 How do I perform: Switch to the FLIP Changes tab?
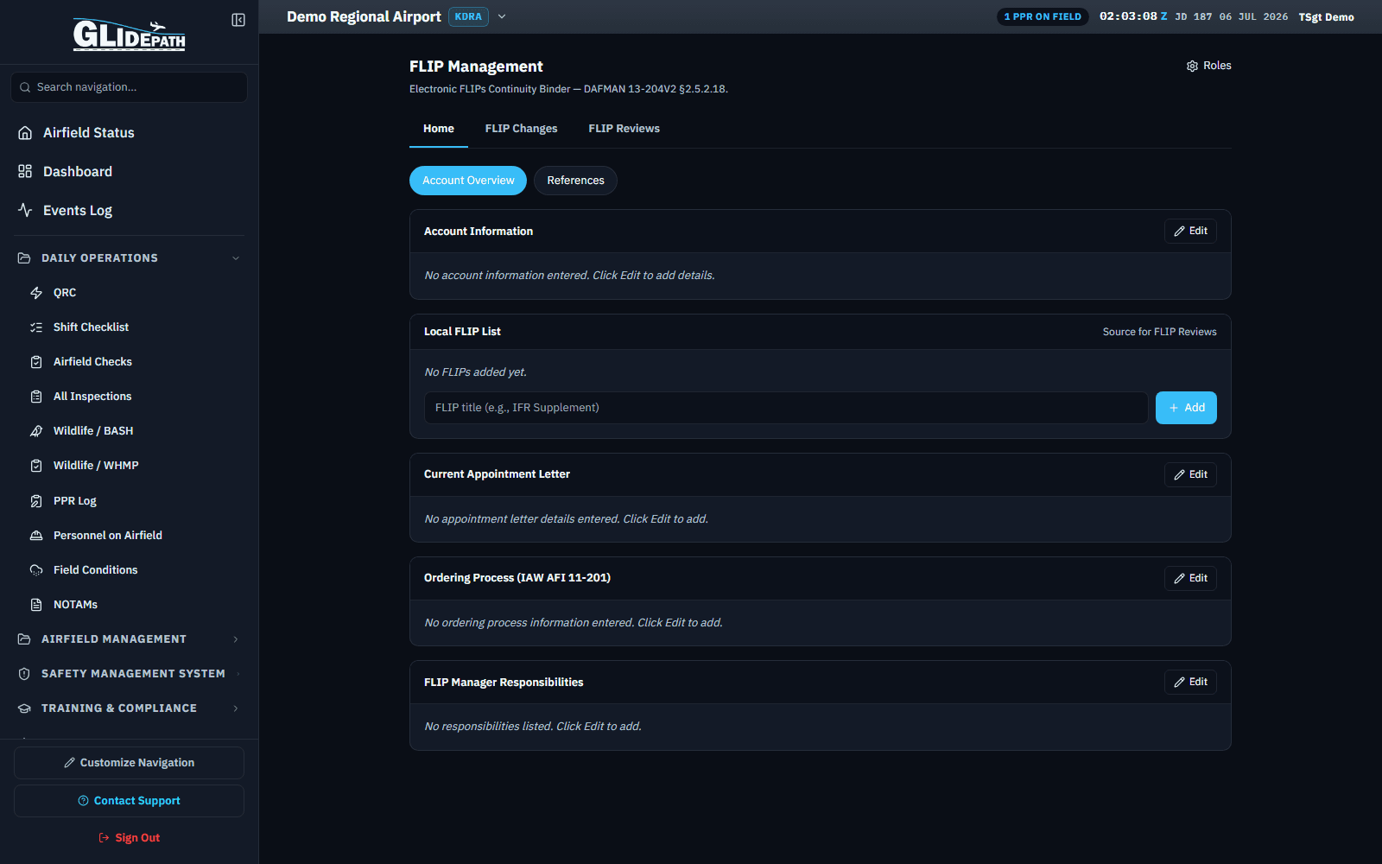(x=521, y=129)
